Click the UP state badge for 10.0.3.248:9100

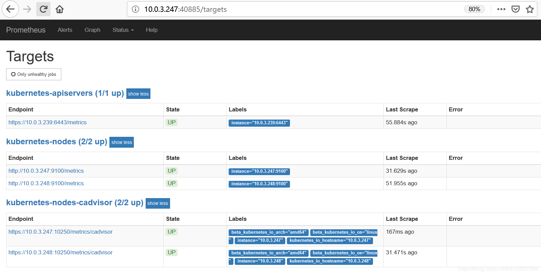tap(172, 183)
